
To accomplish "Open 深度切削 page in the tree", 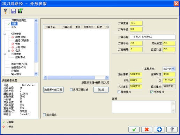I will [20, 37].
